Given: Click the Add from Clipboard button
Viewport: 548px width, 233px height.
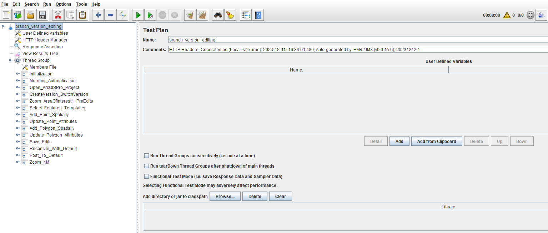Looking at the screenshot, I should click(x=437, y=142).
